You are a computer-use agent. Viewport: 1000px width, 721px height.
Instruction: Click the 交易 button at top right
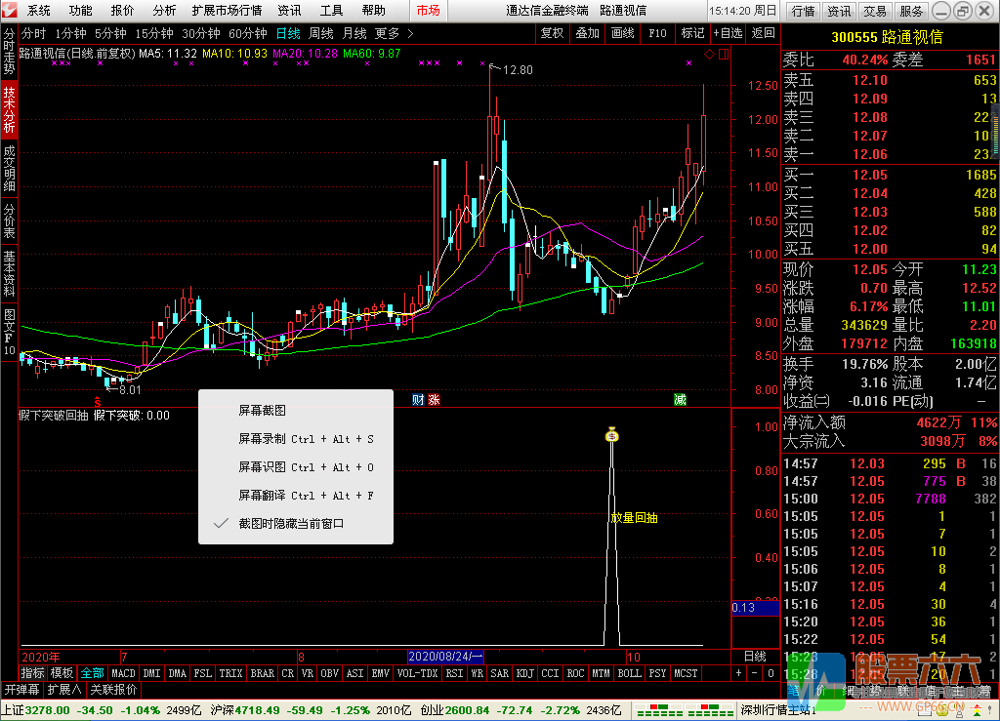(x=874, y=11)
